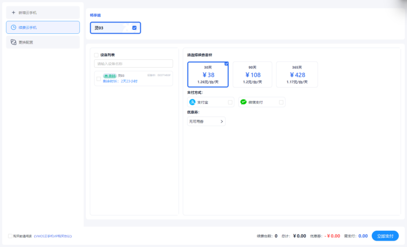Focus the 请输入设备名称 search field
Screen dimensions: 407x247
pyautogui.click(x=134, y=64)
